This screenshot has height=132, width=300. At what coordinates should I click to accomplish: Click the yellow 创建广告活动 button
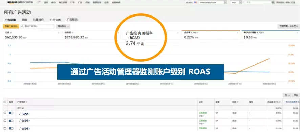(11, 26)
